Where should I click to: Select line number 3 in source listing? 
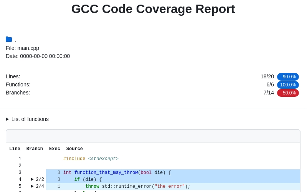[20, 172]
